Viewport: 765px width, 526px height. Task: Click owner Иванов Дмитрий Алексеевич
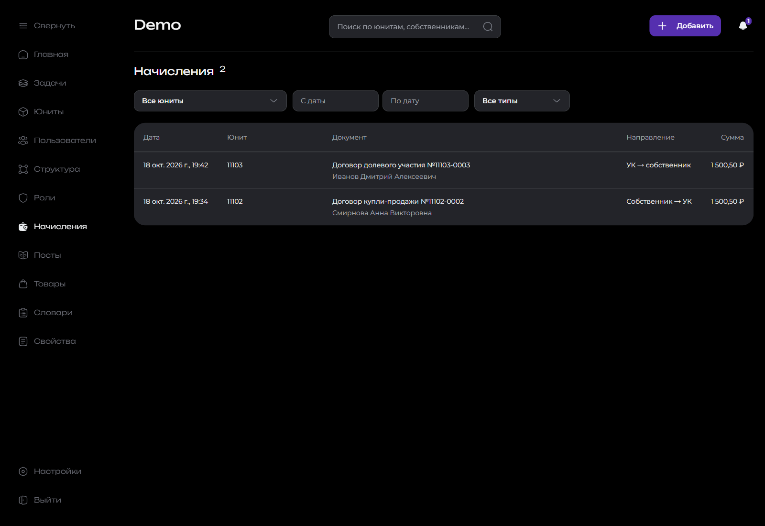(384, 176)
